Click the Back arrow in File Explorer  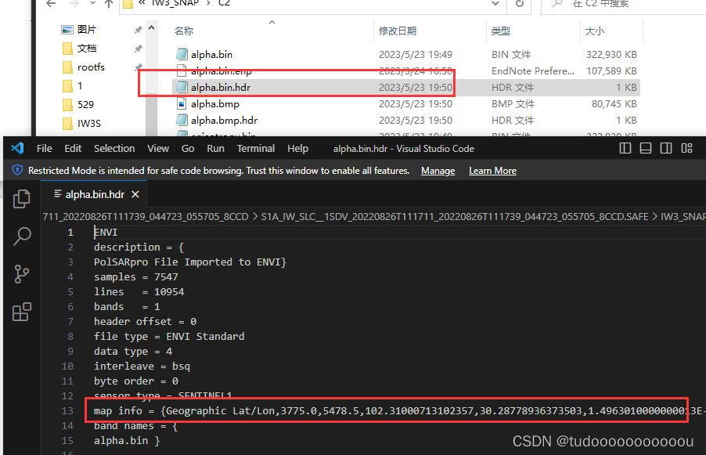click(x=49, y=4)
